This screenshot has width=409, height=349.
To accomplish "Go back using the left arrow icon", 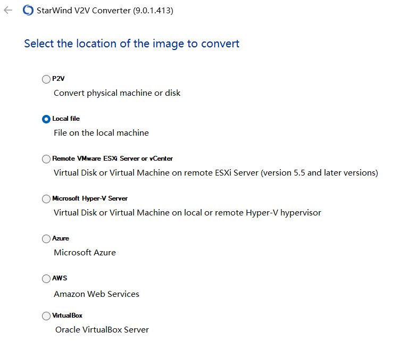I will click(8, 10).
